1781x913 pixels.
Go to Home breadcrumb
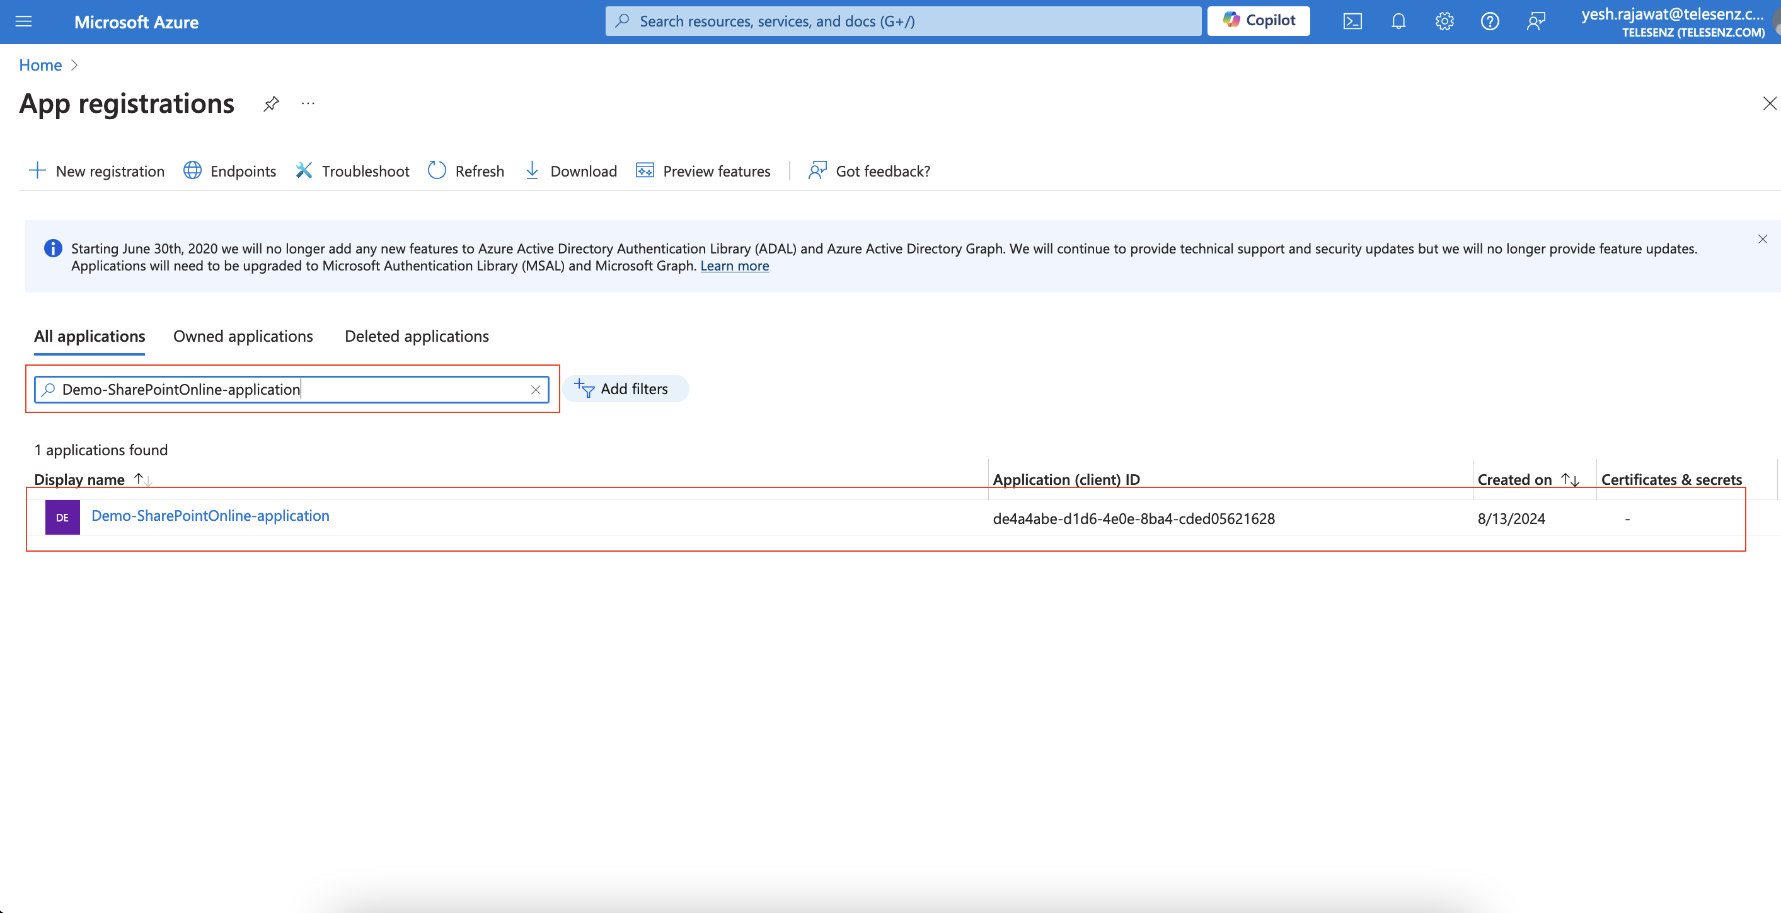coord(41,65)
